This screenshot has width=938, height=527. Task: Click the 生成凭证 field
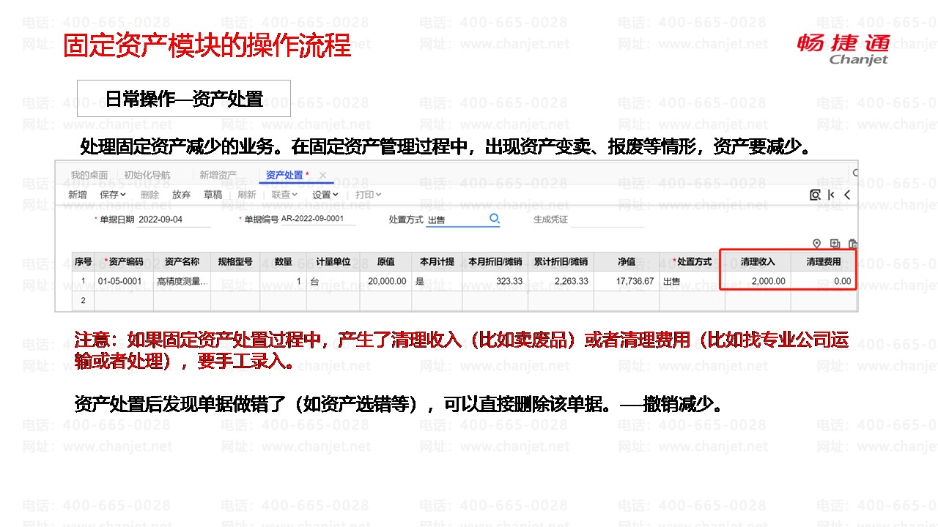[x=607, y=219]
